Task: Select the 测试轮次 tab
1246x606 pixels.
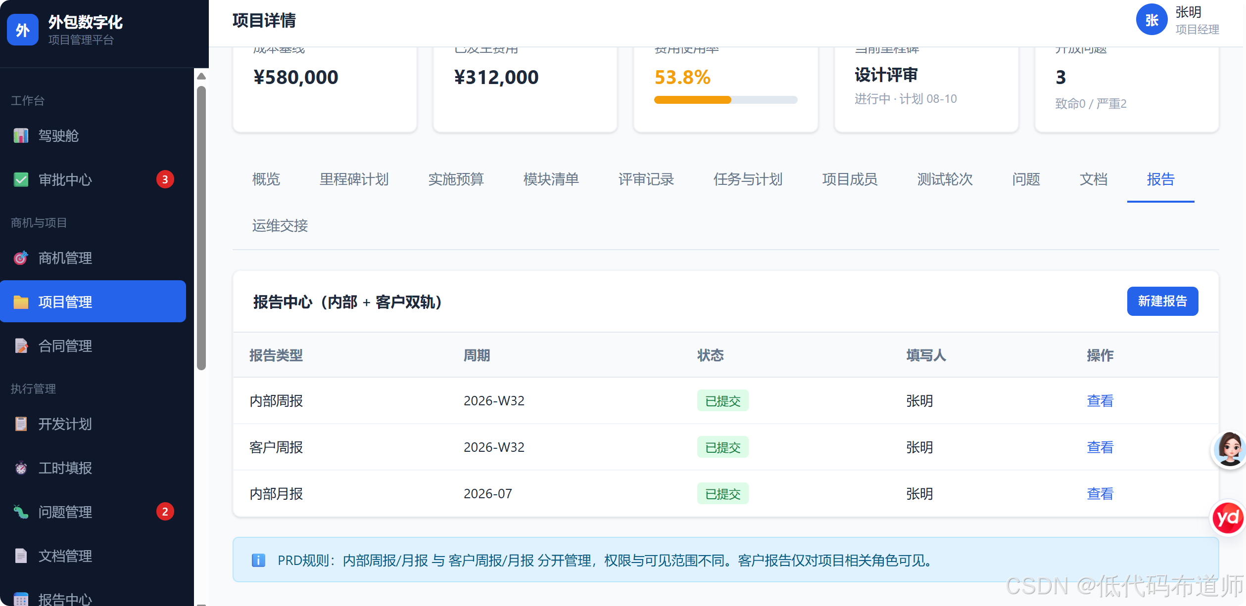Action: click(x=945, y=179)
